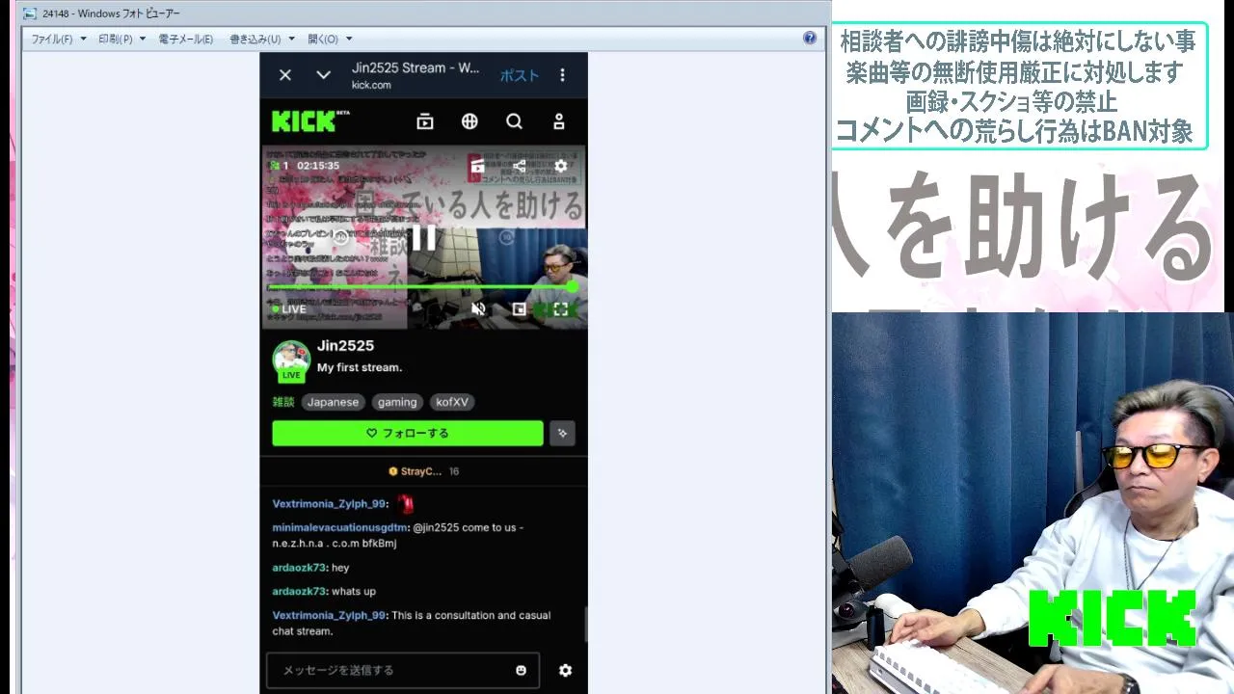Open the video player settings gear
Viewport: 1234px width, 694px height.
coord(561,166)
